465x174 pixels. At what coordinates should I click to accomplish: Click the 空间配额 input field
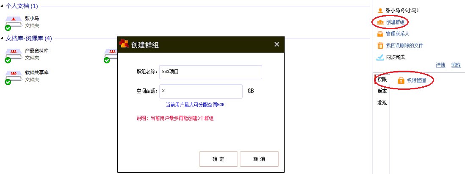click(201, 91)
